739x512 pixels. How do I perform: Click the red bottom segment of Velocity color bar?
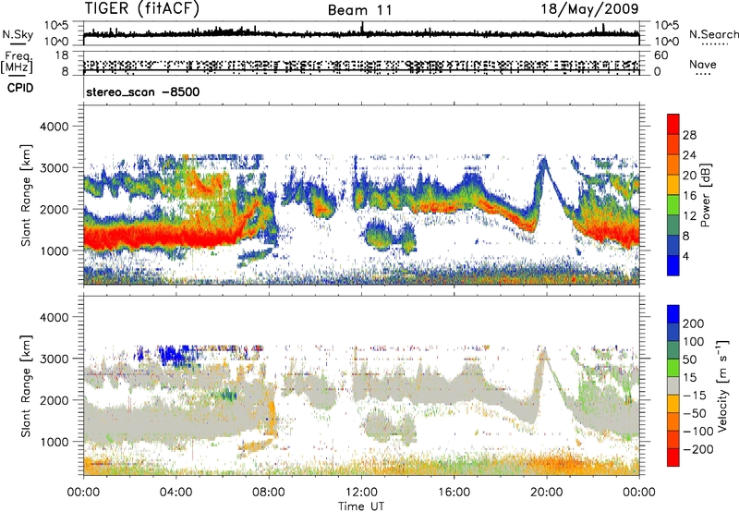[x=673, y=457]
